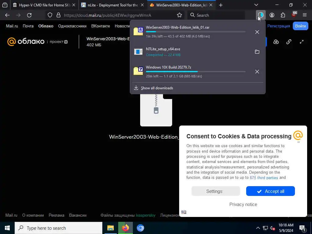Screen dimensions: 312x234
Task: Open Одноклассники in the top navigation
Action: tap(72, 26)
